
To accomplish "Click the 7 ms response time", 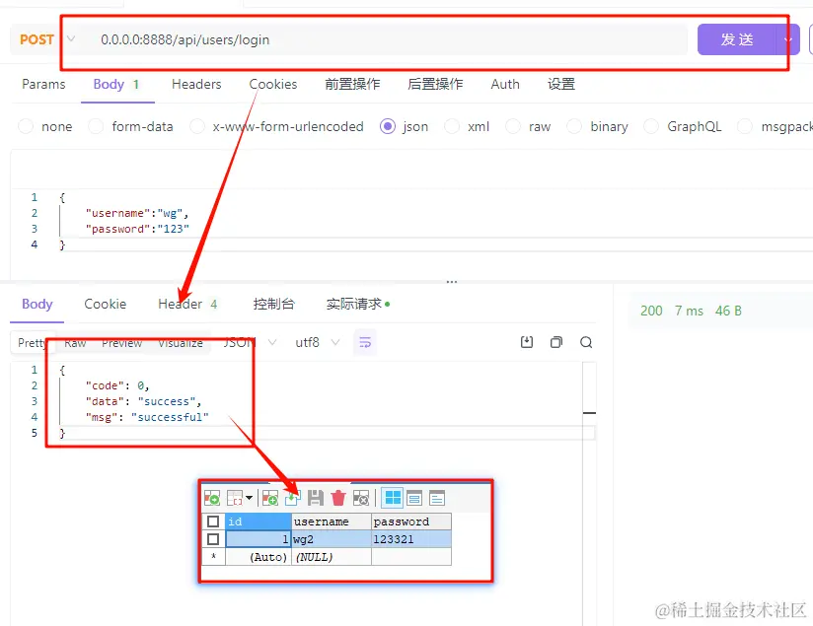I will point(689,311).
